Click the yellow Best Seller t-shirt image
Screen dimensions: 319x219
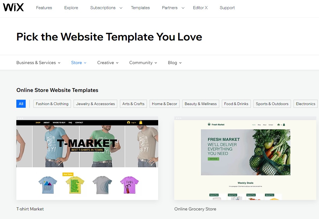(x=75, y=185)
